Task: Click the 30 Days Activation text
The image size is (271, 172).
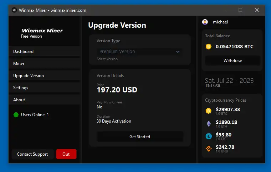Action: point(114,121)
